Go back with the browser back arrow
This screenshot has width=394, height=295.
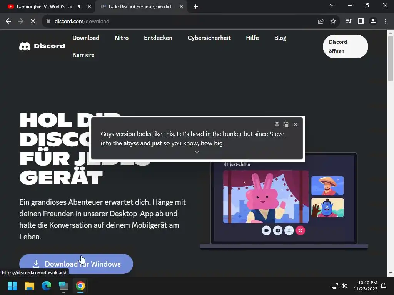[x=8, y=22]
